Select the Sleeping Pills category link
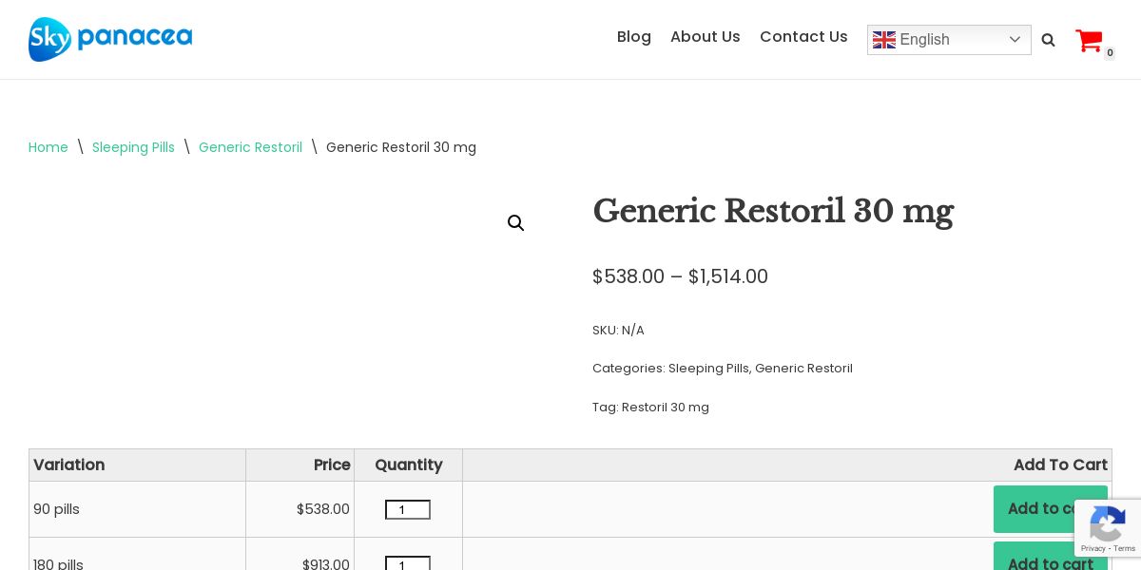The height and width of the screenshot is (570, 1141). coord(708,369)
